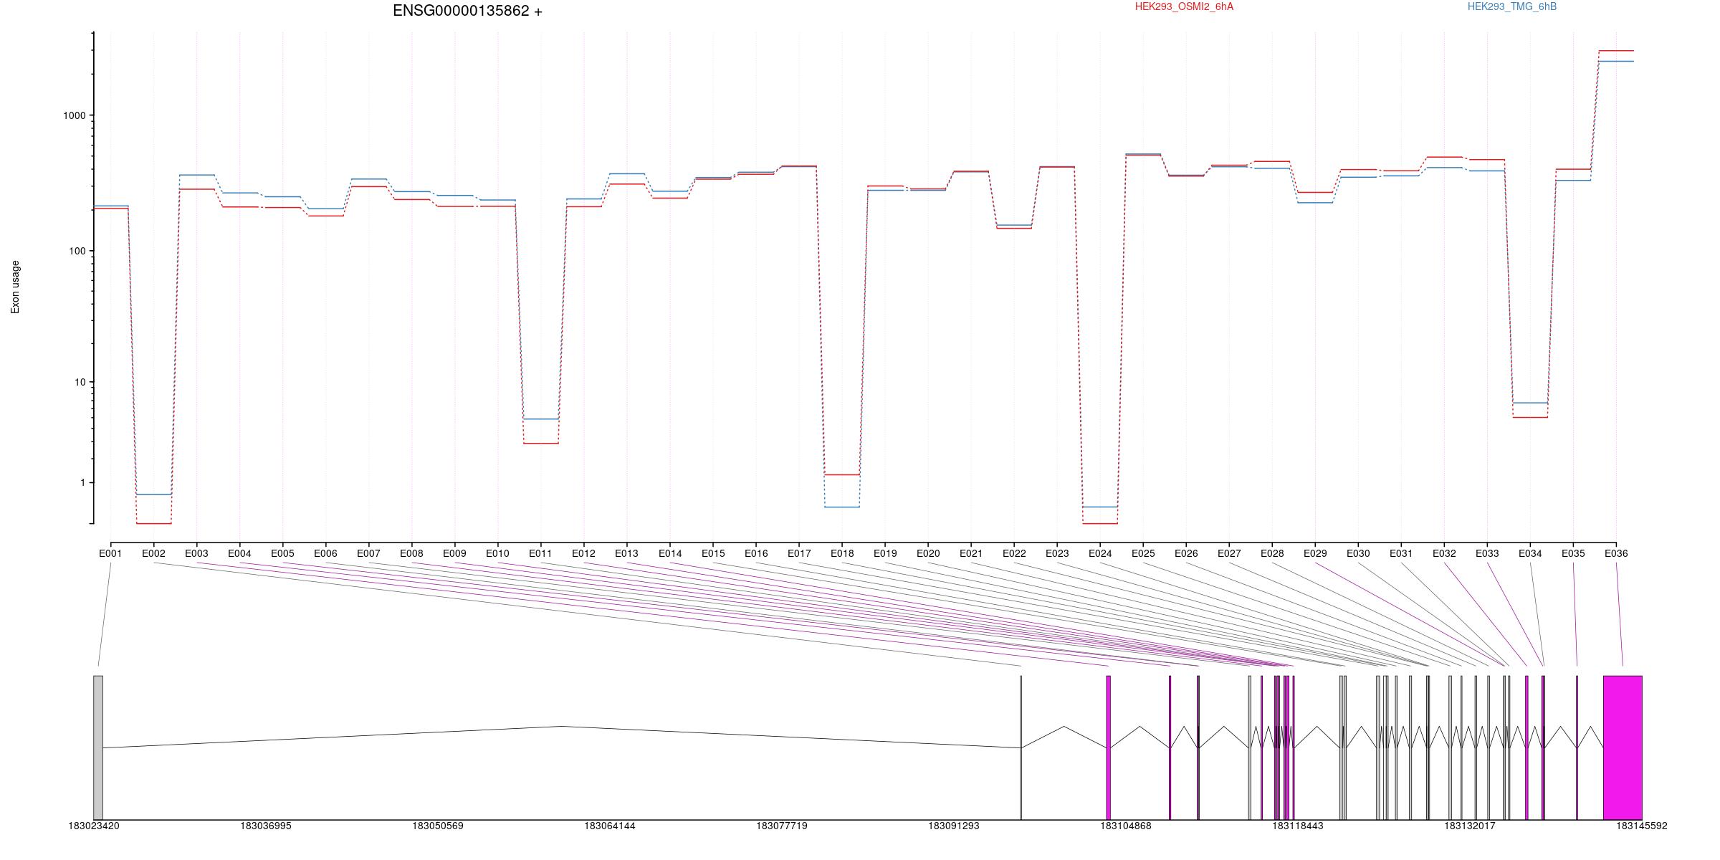The width and height of the screenshot is (1720, 860).
Task: Select exon label E002
Action: coord(153,553)
